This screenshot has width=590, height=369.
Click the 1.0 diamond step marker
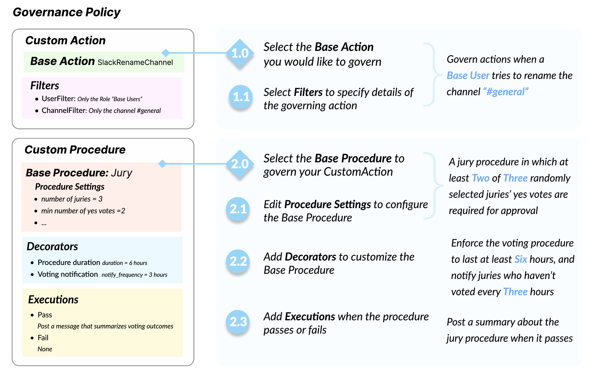(240, 53)
